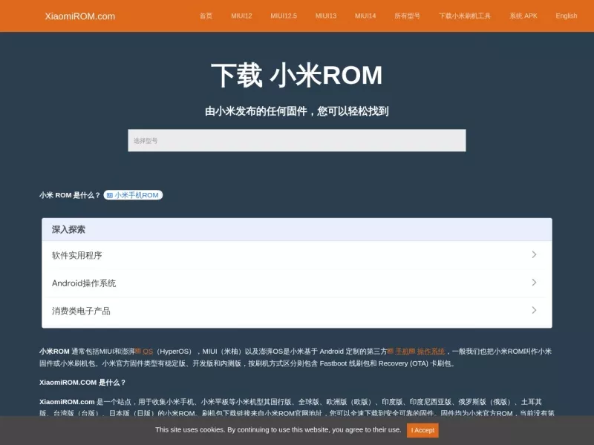The width and height of the screenshot is (594, 445).
Task: Click the XiaomiROM.COM 是什么？ heading
Action: point(82,383)
